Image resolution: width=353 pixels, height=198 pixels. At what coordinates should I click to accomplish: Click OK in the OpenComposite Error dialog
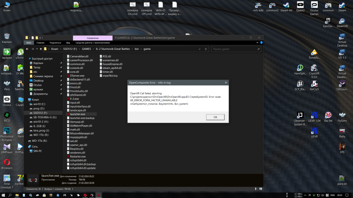point(215,117)
